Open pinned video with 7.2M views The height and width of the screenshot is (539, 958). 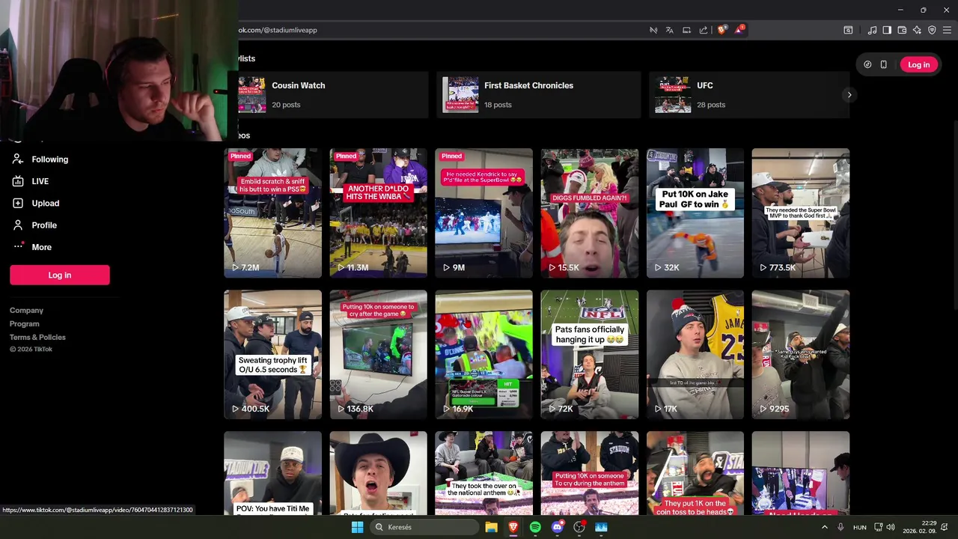pyautogui.click(x=272, y=213)
